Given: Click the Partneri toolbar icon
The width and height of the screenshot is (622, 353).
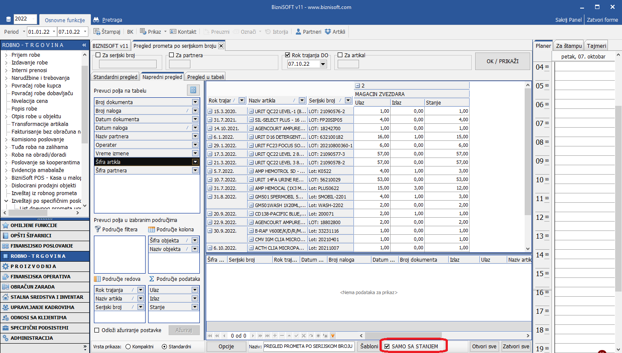Looking at the screenshot, I should click(x=298, y=32).
